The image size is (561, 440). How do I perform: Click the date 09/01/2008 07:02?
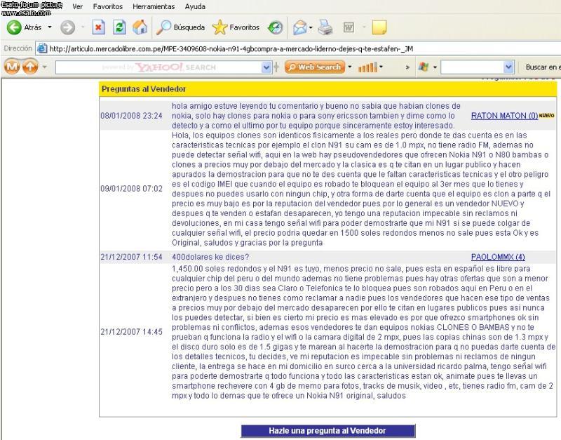(131, 189)
